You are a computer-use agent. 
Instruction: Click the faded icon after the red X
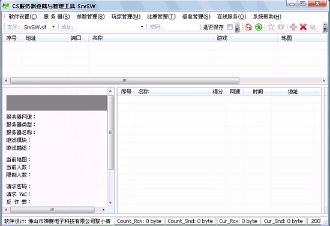[x=313, y=27]
